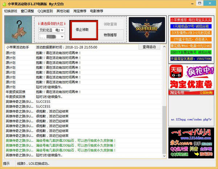Click the 1元租极品CF号 blue ad link
This screenshot has height=169, width=218.
(191, 26)
